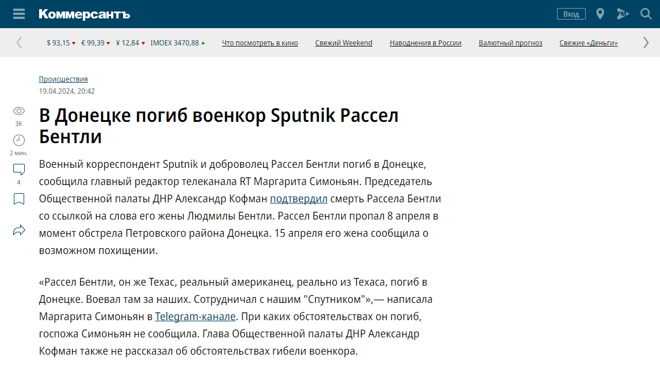The height and width of the screenshot is (369, 660).
Task: Click the 3K view count
Action: tap(18, 124)
